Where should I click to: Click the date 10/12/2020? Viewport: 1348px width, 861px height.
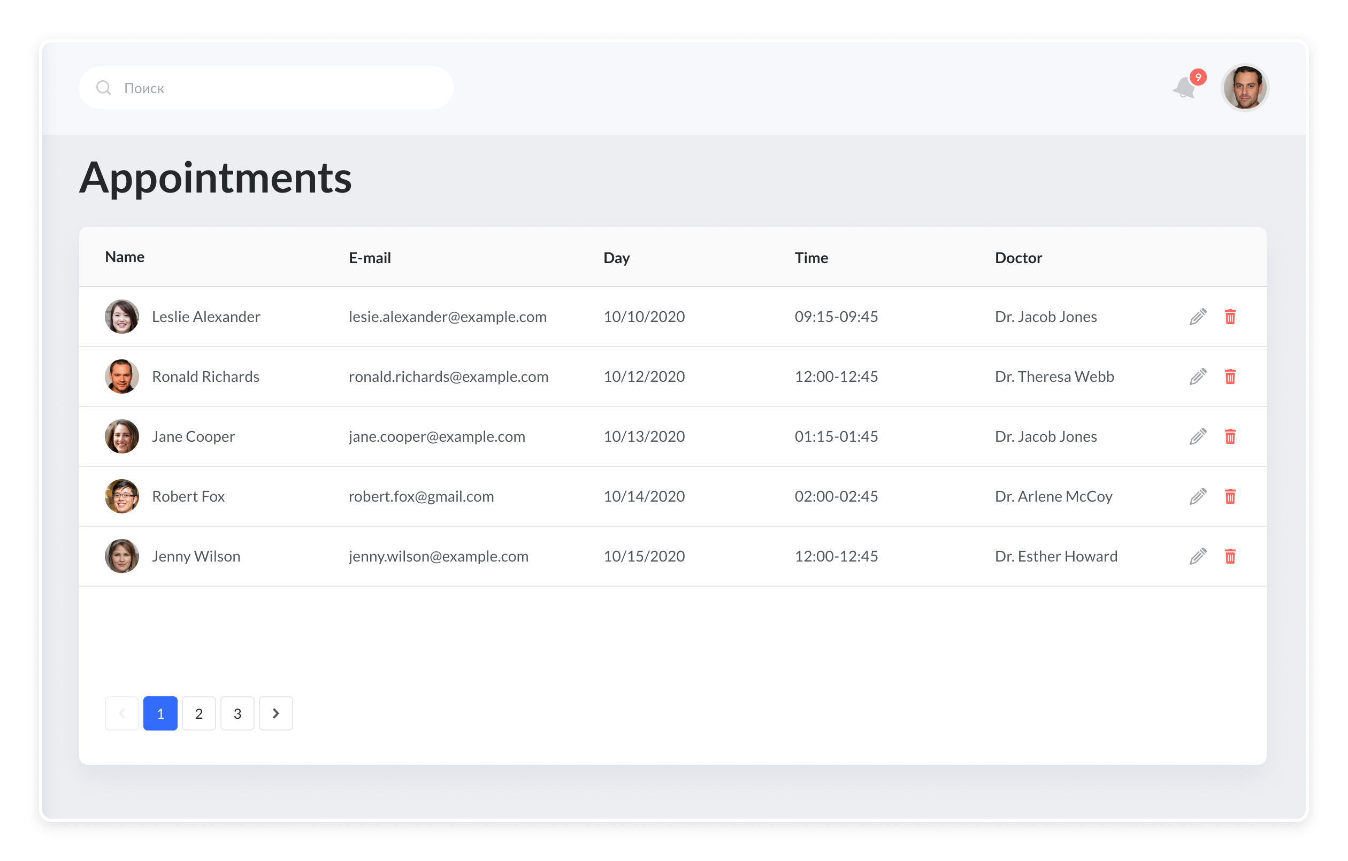click(x=644, y=377)
